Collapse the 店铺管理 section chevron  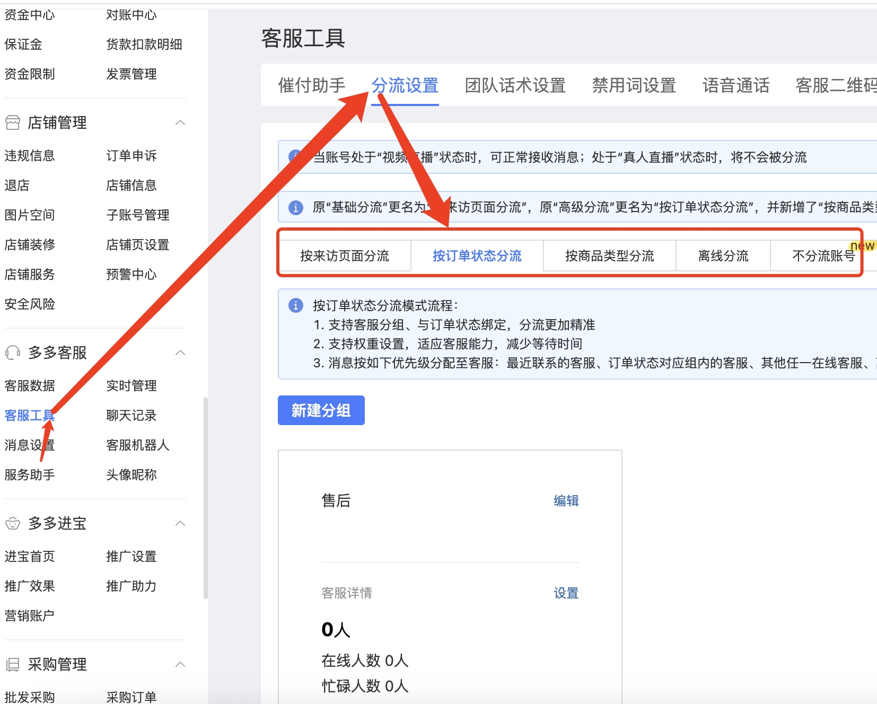(x=180, y=122)
